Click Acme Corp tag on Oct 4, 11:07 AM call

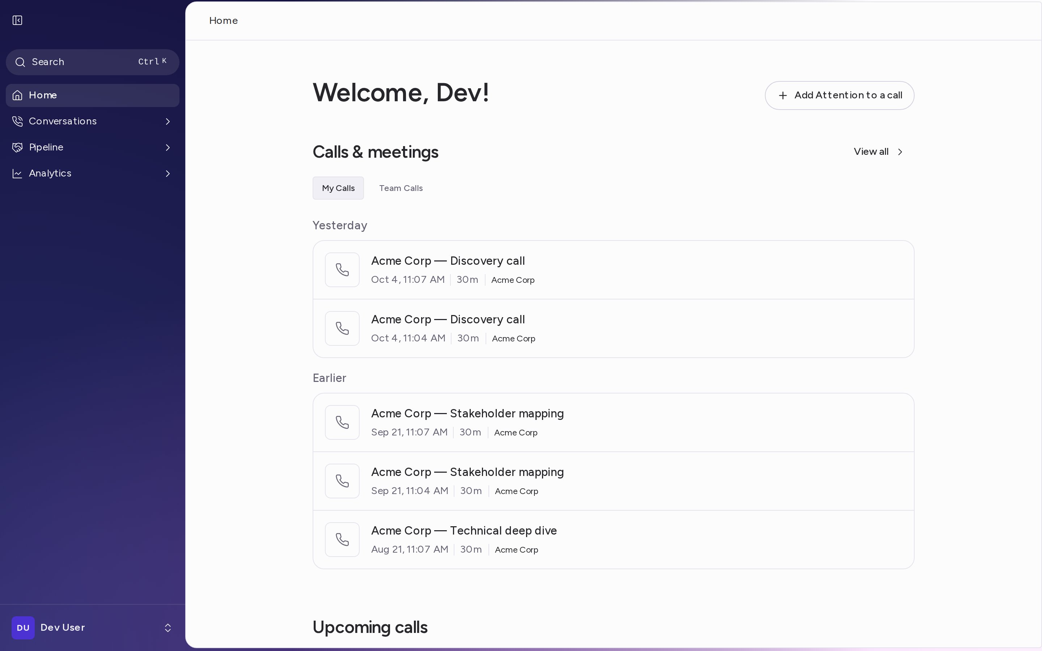tap(513, 280)
